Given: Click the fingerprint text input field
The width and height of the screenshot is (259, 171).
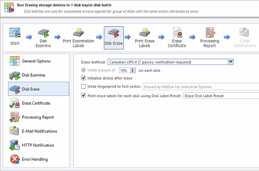Looking at the screenshot, I should tap(201, 87).
